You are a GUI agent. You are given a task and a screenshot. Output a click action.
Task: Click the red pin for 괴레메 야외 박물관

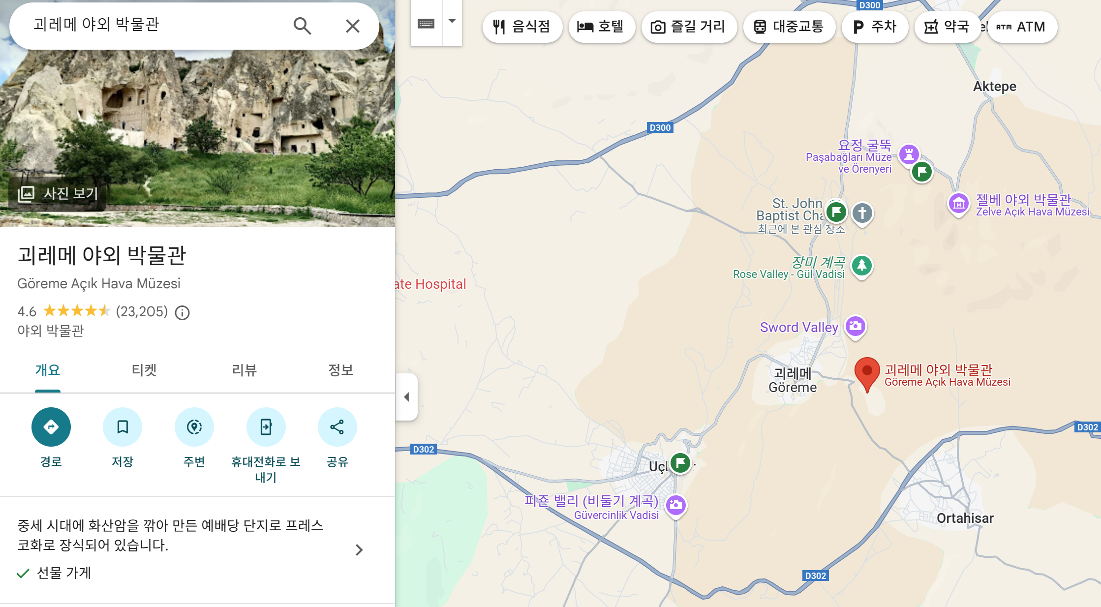(x=867, y=374)
